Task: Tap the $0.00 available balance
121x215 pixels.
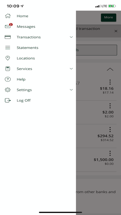Action: pyautogui.click(x=109, y=164)
